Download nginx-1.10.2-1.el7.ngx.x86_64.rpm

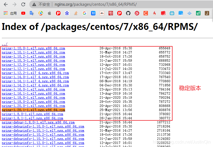33,56
